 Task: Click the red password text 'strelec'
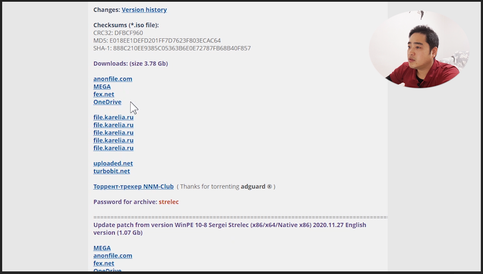[x=169, y=202]
